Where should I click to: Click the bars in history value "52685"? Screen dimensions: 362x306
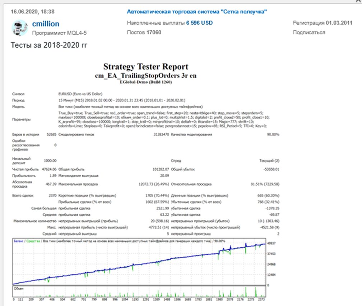[x=51, y=135]
